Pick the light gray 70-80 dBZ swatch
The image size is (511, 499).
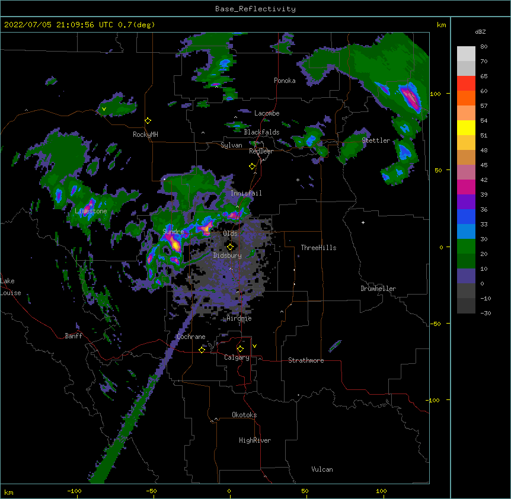(x=466, y=54)
